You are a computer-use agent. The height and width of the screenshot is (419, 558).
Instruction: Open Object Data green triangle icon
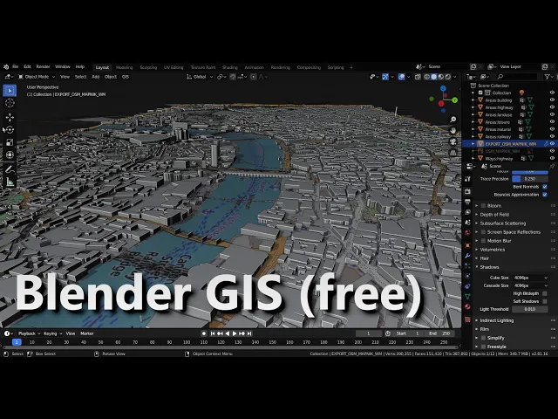[467, 297]
